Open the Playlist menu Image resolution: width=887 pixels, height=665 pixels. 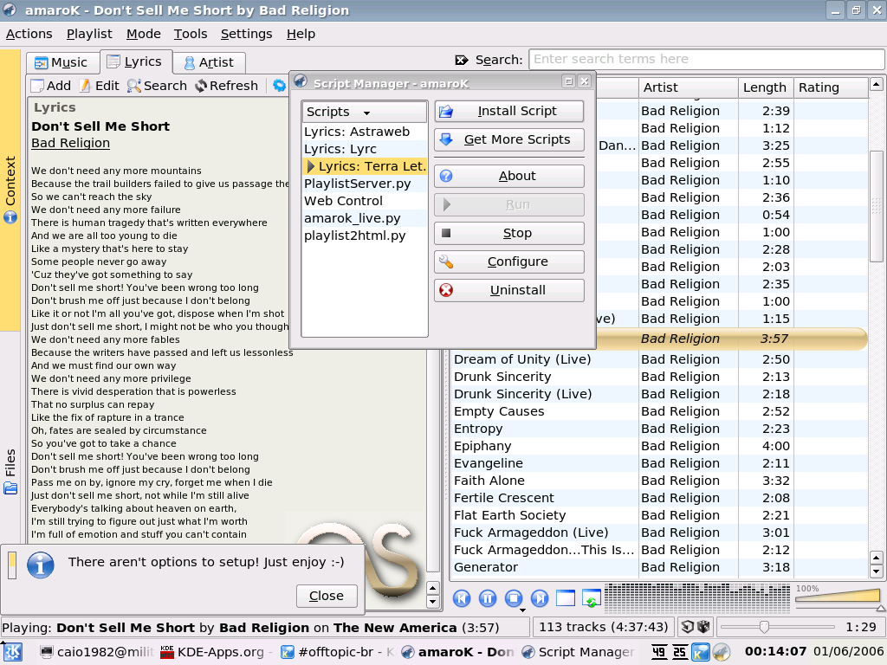pyautogui.click(x=89, y=34)
